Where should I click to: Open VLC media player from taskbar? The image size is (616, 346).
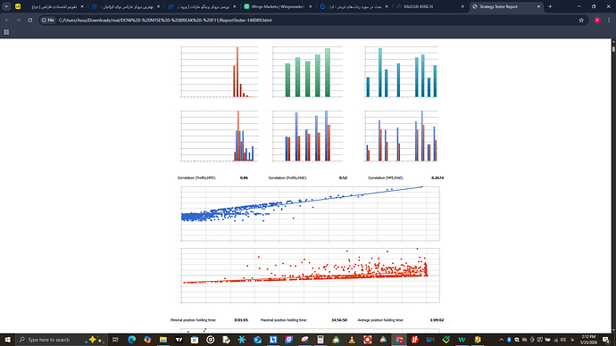[x=352, y=340]
